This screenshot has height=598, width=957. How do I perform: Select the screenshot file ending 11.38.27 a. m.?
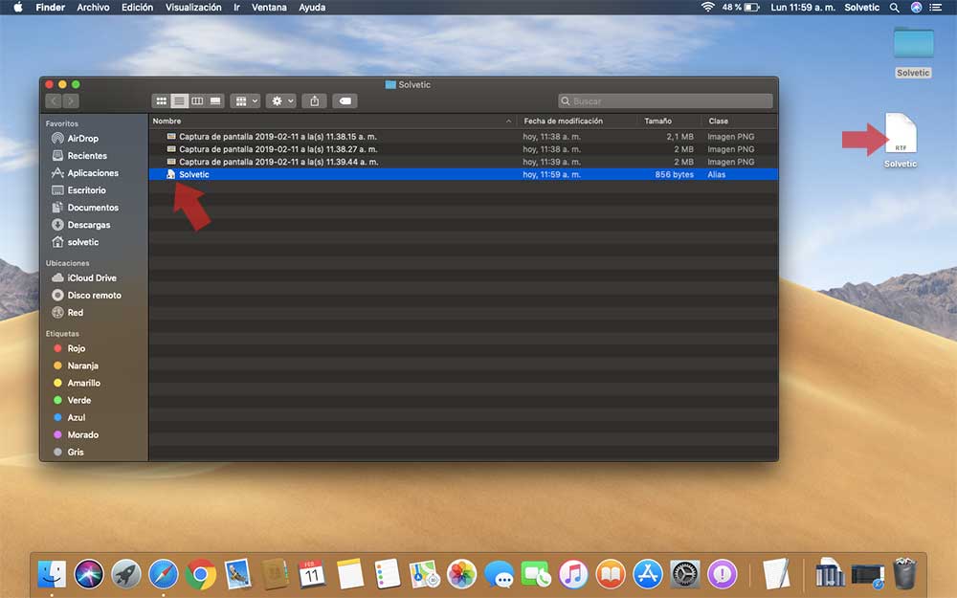(x=463, y=149)
